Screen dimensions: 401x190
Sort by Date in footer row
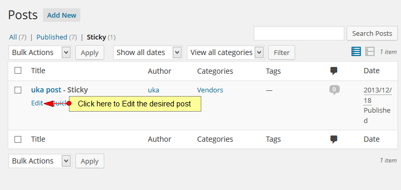371,139
